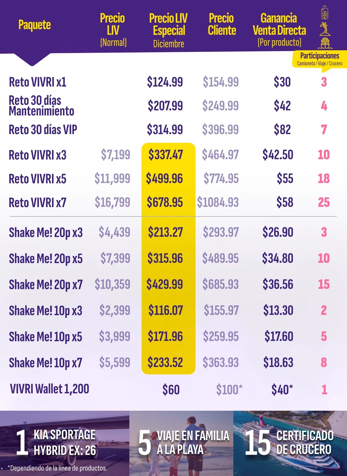Click the Reto VIVRI x3 package name
This screenshot has height=476, width=347.
coord(38,155)
